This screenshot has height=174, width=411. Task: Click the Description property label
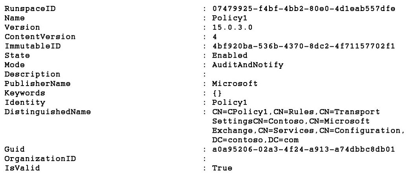point(33,74)
